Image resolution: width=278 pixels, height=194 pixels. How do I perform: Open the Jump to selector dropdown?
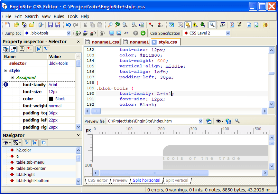tap(69, 33)
